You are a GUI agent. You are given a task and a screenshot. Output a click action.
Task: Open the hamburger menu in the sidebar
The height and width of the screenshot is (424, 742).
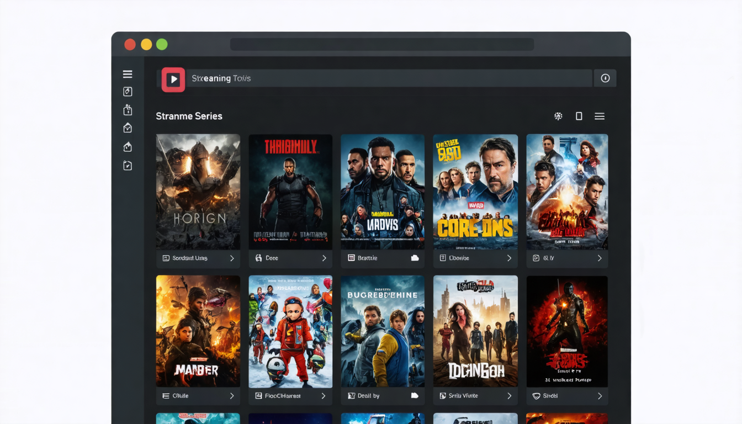pos(128,74)
